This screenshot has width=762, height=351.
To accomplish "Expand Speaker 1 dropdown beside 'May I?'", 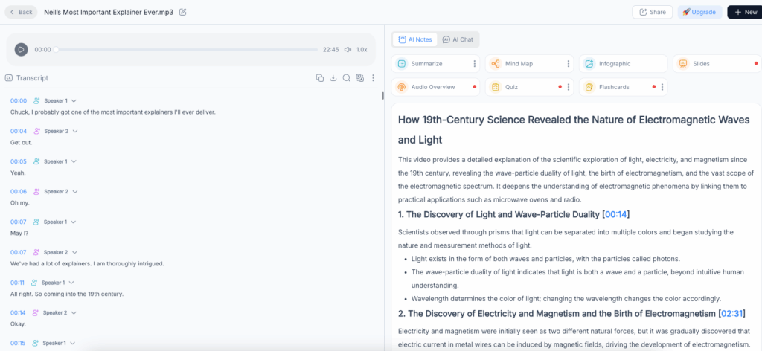I will tap(74, 222).
